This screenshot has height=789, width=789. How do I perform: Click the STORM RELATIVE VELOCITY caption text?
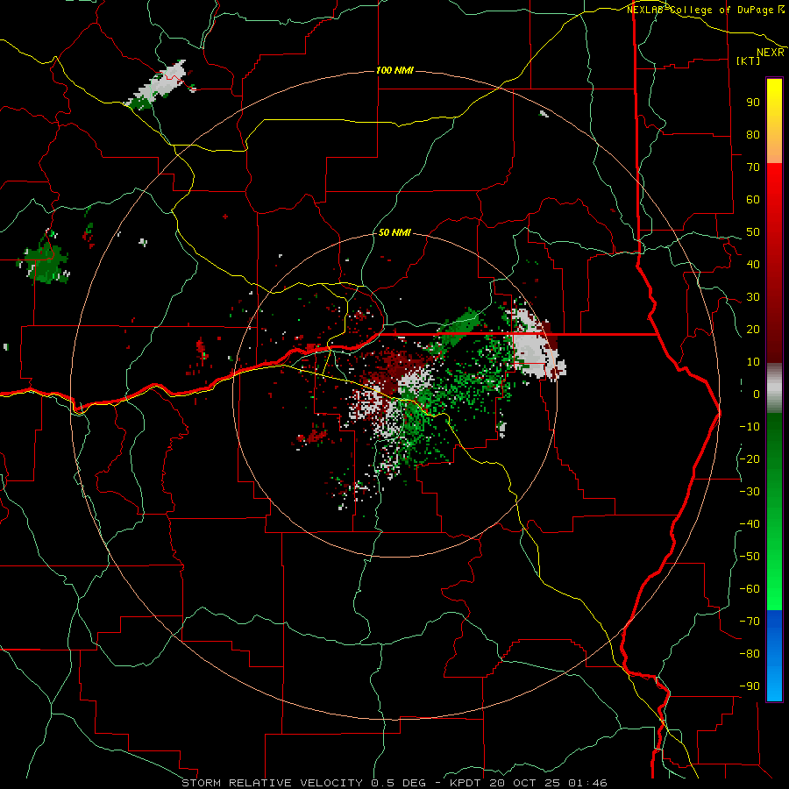tap(272, 783)
